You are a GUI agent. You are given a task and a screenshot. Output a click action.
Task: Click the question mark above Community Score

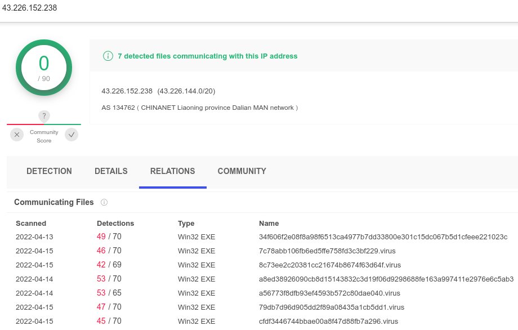coord(44,116)
